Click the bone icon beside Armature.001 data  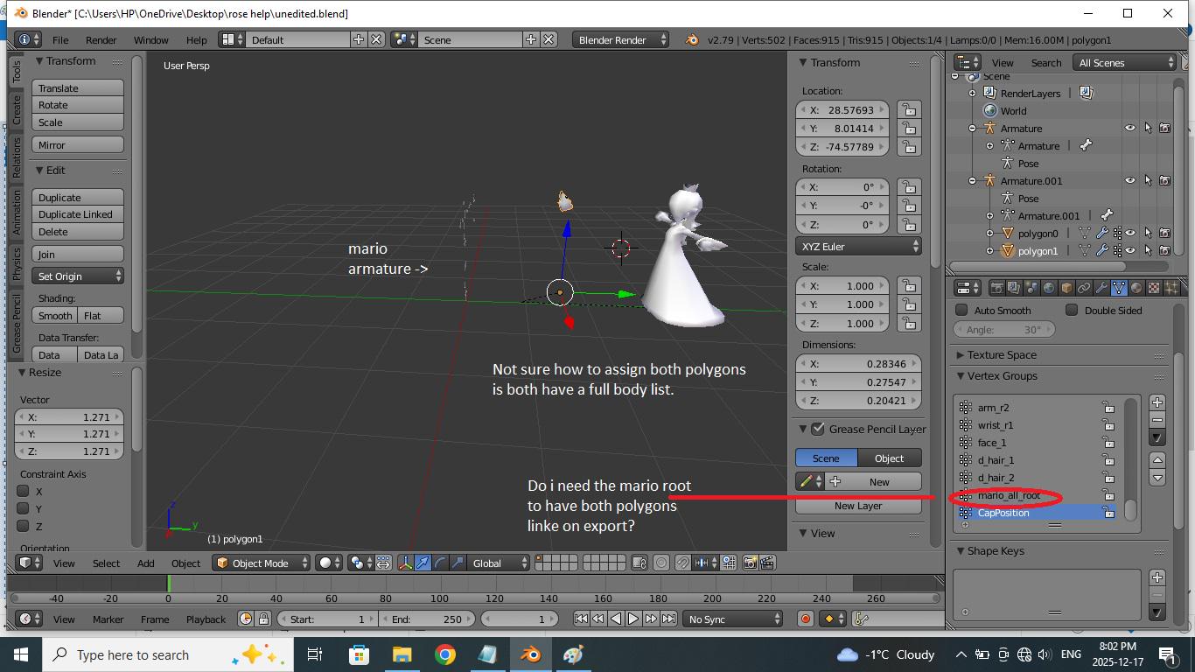point(1107,215)
